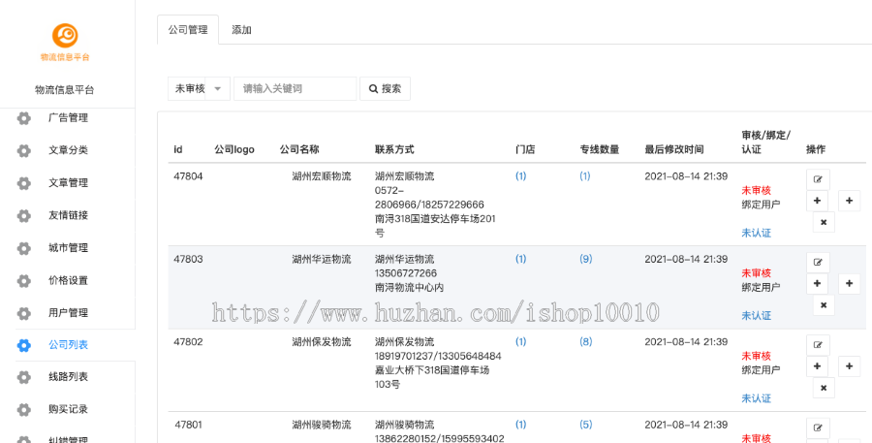Click 物流信息平台 title text in sidebar
The width and height of the screenshot is (872, 443).
pyautogui.click(x=65, y=90)
